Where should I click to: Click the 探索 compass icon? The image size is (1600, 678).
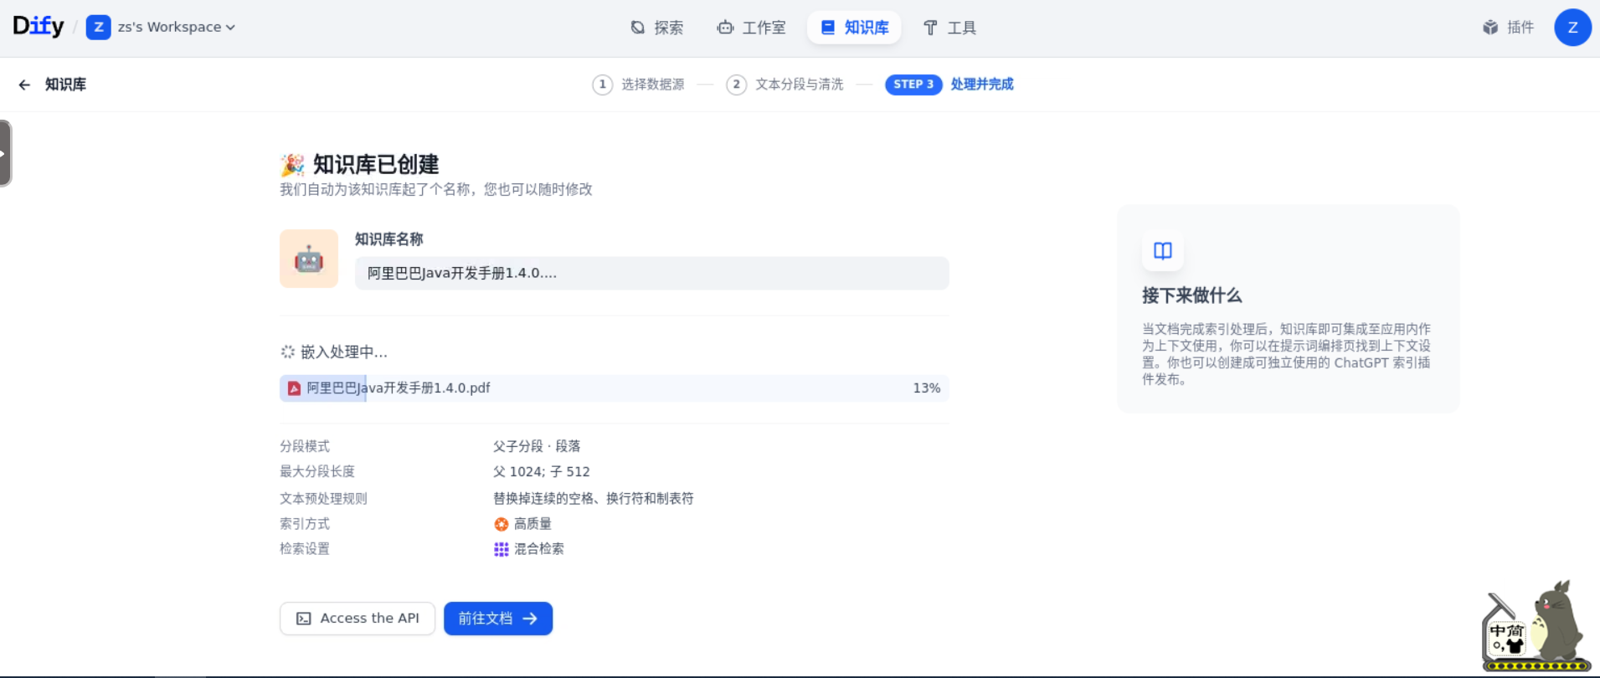coord(638,28)
